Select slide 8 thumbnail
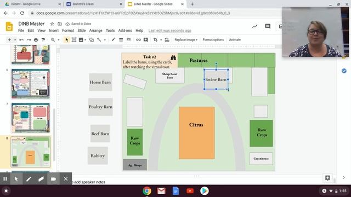 click(x=31, y=152)
